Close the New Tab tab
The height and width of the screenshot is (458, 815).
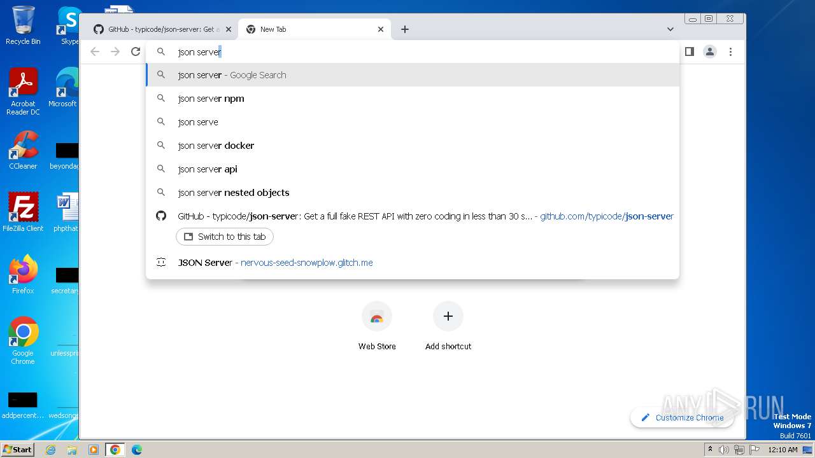point(381,29)
